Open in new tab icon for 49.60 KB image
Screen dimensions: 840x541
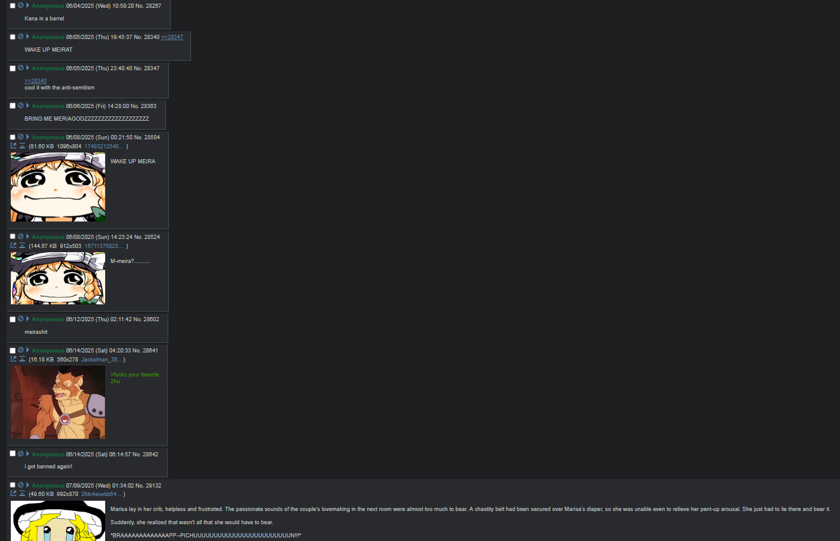tap(13, 494)
